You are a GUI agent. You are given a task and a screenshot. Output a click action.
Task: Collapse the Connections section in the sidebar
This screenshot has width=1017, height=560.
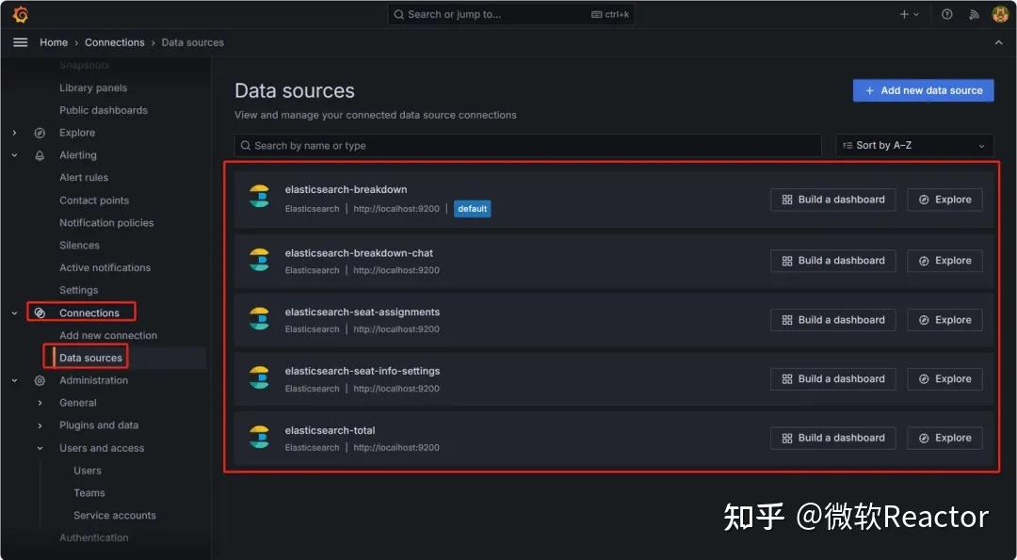(14, 312)
